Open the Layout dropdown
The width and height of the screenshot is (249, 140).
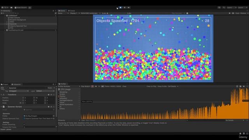click(242, 7)
